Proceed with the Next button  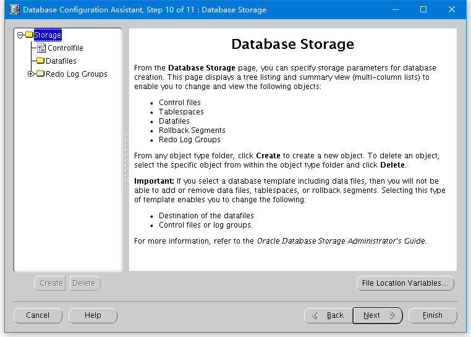378,315
